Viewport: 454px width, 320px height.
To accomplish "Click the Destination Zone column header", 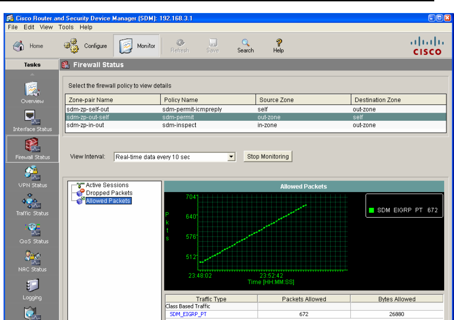I will [x=398, y=100].
